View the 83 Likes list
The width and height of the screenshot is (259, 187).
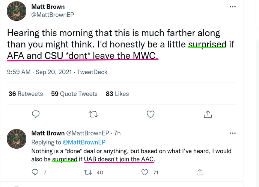click(x=117, y=94)
